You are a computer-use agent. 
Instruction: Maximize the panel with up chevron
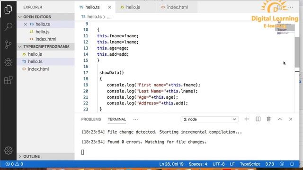pyautogui.click(x=280, y=119)
